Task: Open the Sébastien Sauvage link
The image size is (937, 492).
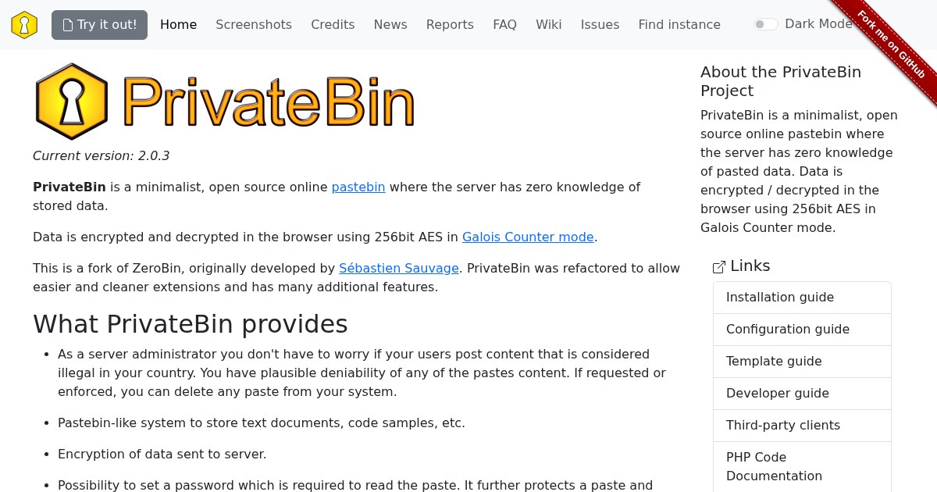Action: [399, 269]
